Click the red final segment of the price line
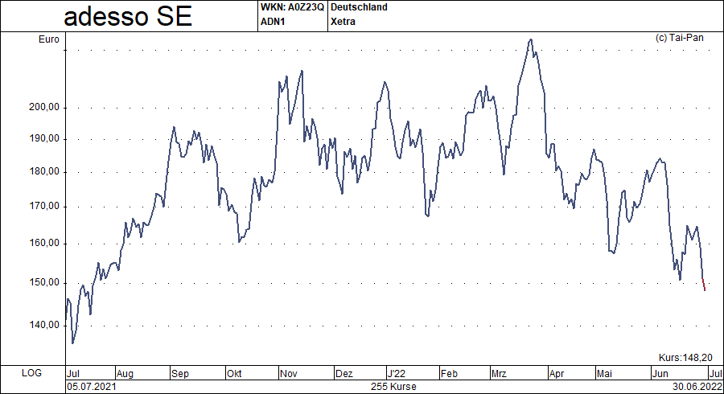 click(x=704, y=284)
